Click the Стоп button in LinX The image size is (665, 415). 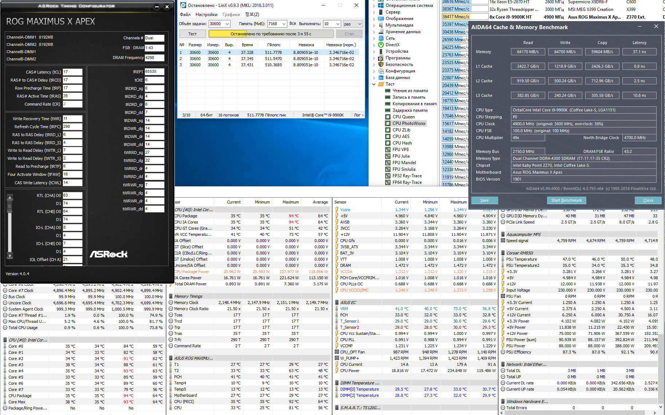tap(349, 34)
